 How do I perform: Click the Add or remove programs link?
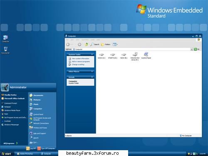click(79, 62)
